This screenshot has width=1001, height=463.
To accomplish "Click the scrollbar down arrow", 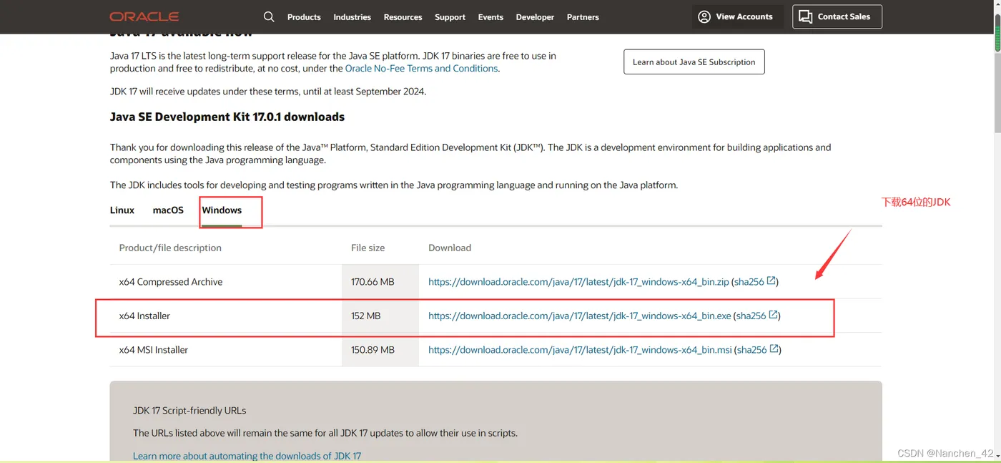I will tap(997, 457).
